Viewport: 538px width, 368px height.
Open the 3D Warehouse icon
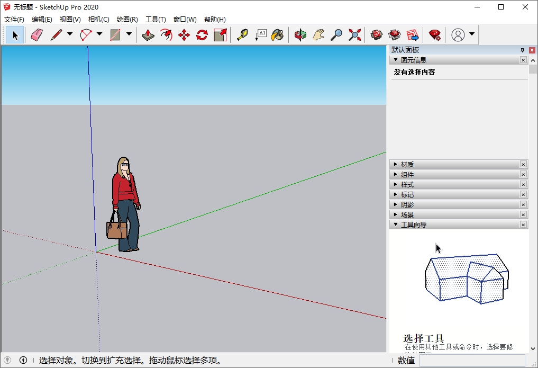[x=376, y=34]
